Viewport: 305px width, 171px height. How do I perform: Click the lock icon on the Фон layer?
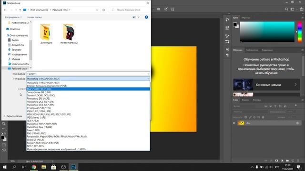(297, 123)
